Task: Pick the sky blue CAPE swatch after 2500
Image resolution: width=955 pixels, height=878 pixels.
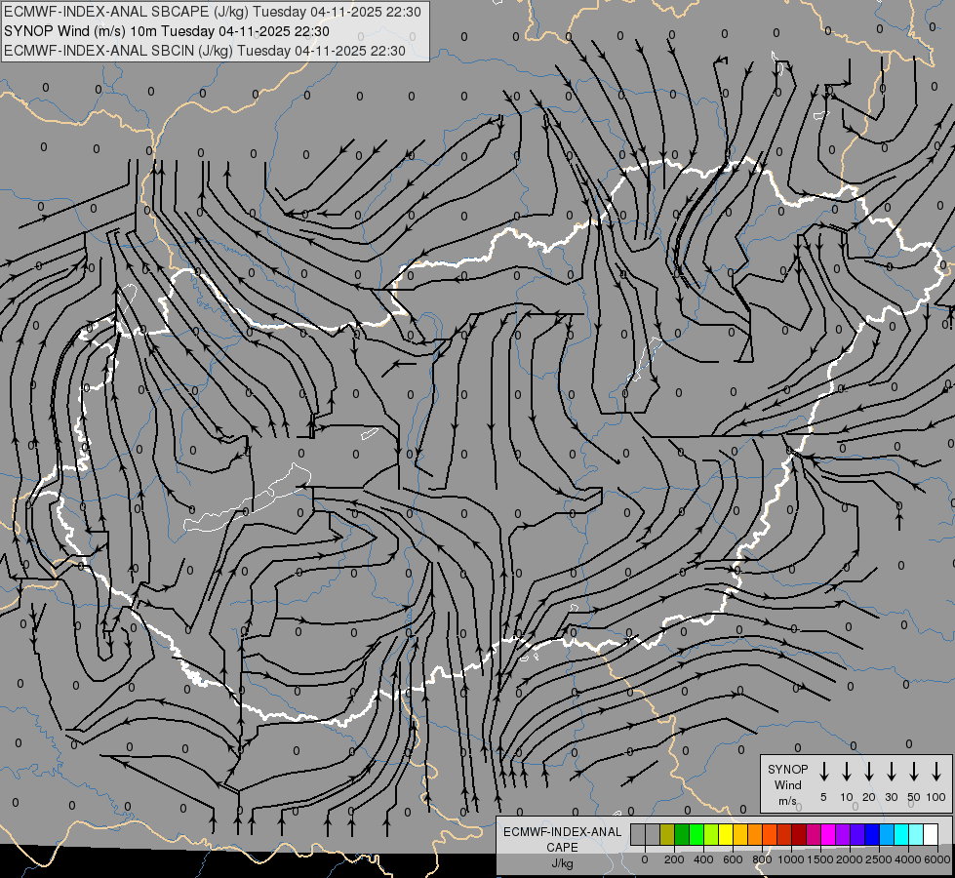Action: [886, 835]
